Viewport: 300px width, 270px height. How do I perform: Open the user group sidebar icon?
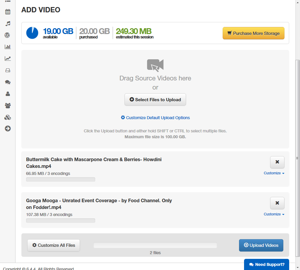[x=8, y=105]
